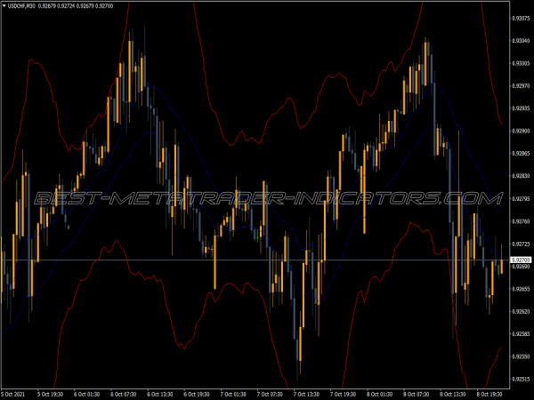Select the 7 Oct 19:30 time label
This screenshot has height=400, width=534.
coord(342,393)
